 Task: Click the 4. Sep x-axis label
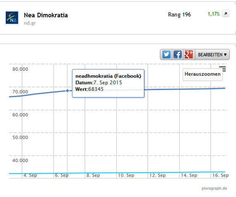[x=30, y=175]
